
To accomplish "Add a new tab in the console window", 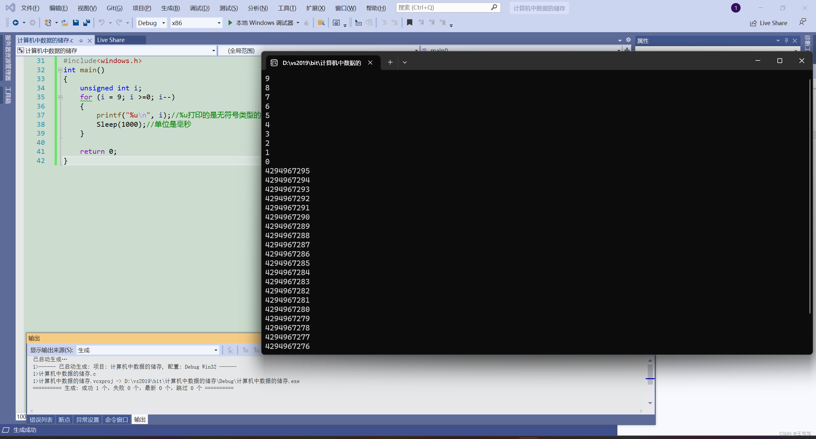I will coord(390,62).
